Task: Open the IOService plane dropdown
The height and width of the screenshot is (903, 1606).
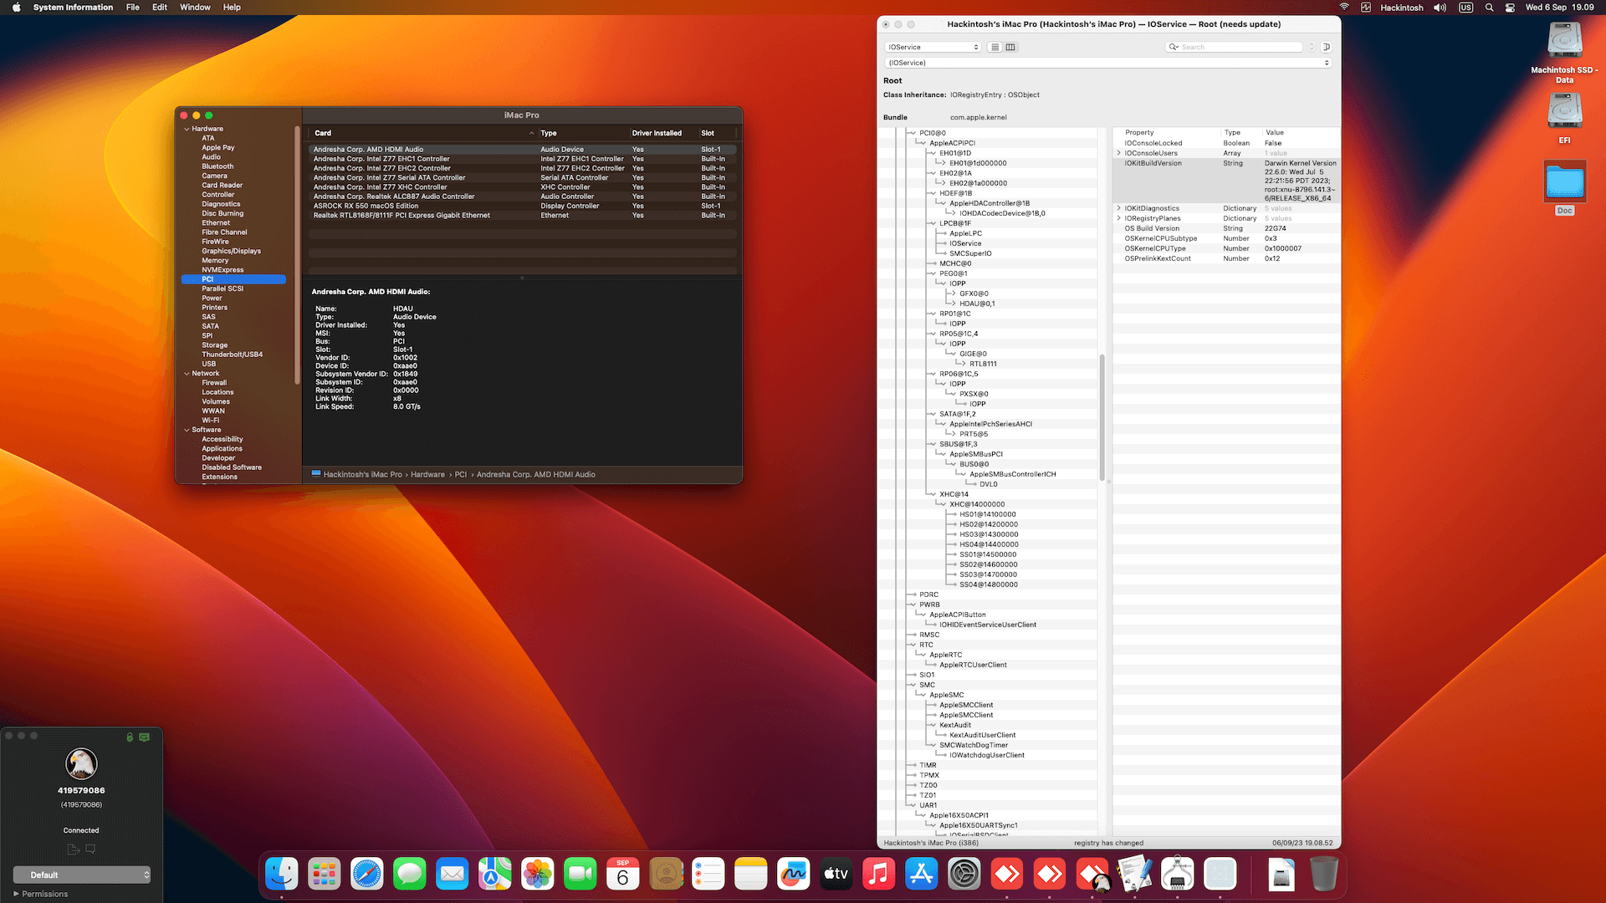Action: click(x=933, y=47)
